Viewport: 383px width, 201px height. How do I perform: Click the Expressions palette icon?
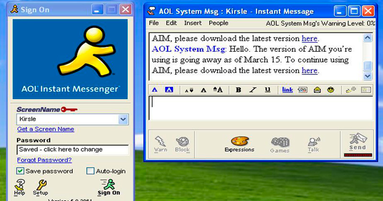click(239, 141)
